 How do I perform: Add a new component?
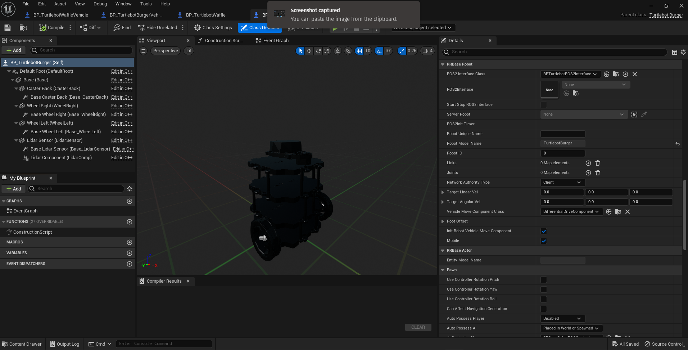(x=14, y=50)
